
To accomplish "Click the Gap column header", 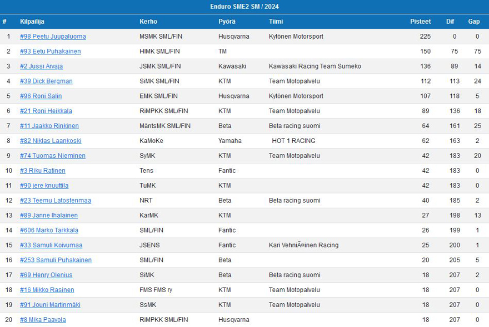I will (473, 22).
